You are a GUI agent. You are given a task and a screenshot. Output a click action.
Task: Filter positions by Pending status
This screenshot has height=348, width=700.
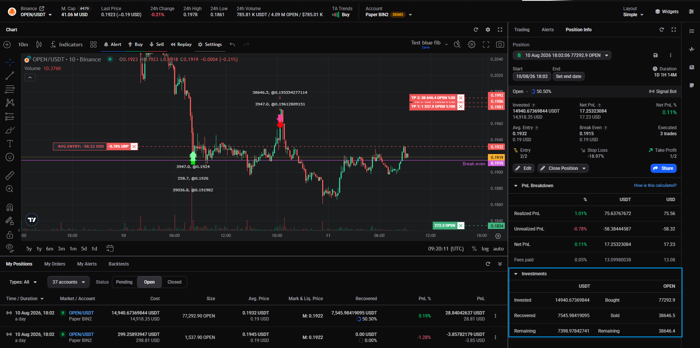click(124, 282)
